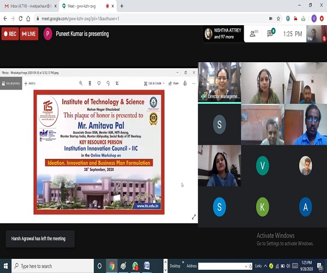Image resolution: width=327 pixels, height=273 pixels.
Task: Select the blue-shirt man with glasses tile
Action: pos(306,124)
